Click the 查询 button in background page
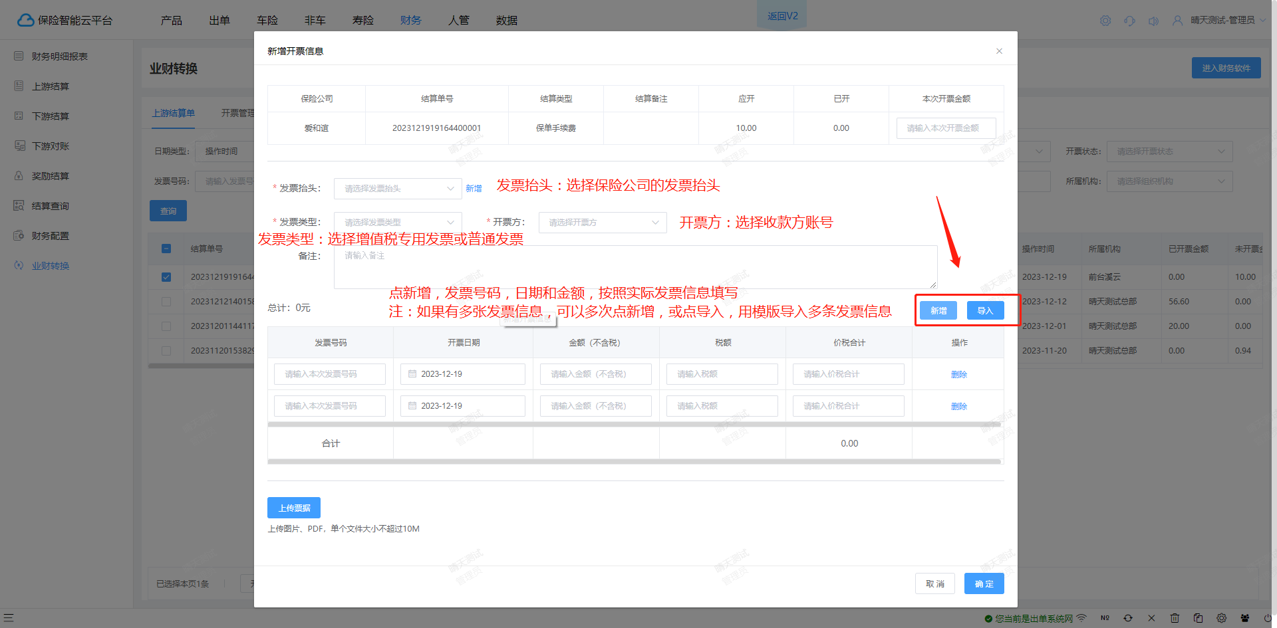 168,211
